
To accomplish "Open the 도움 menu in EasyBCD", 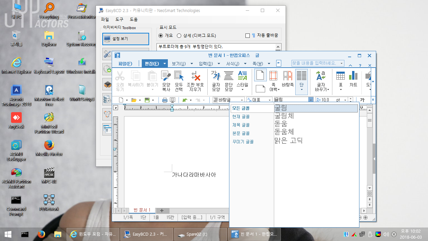I will click(134, 20).
